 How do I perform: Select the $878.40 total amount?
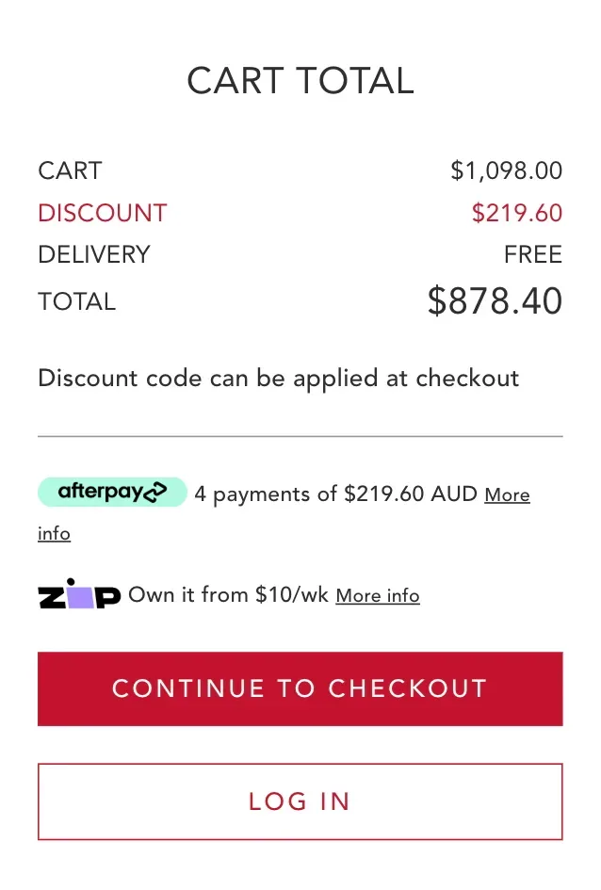[x=495, y=300]
